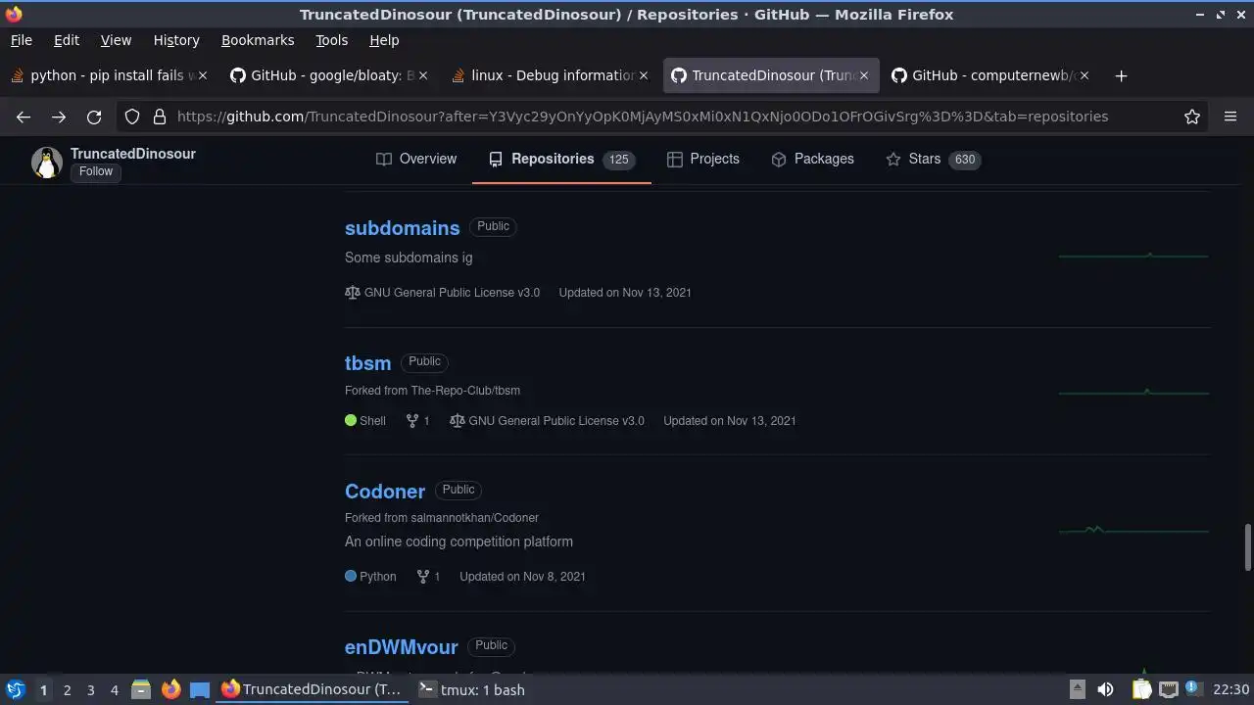Switch to virtual desktop 3

[90, 689]
